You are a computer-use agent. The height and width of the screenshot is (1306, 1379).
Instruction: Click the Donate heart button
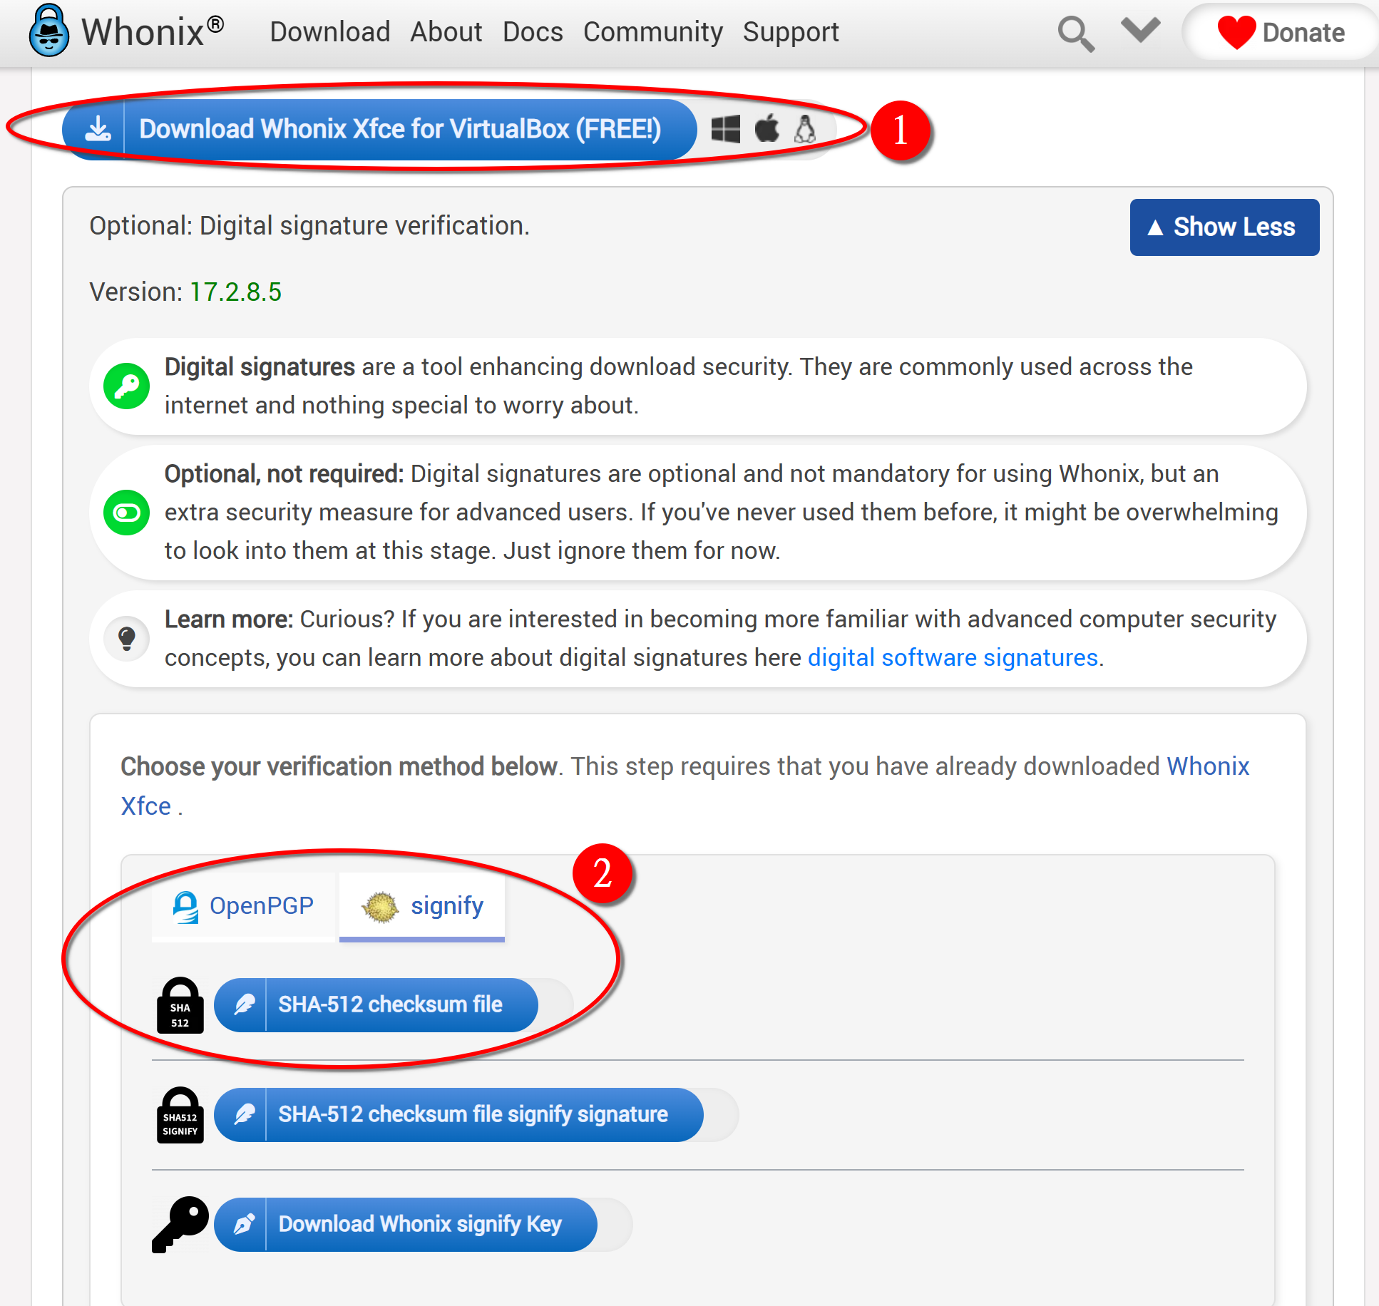(1281, 33)
